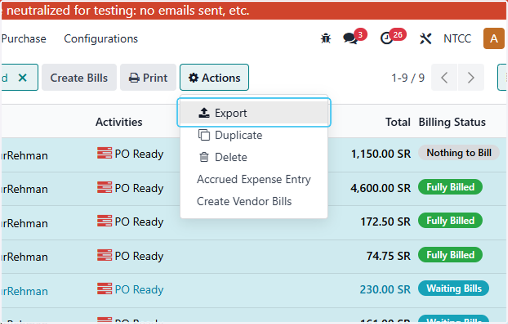Click the 1-9 / 9 pager counter
The image size is (508, 324).
click(408, 78)
